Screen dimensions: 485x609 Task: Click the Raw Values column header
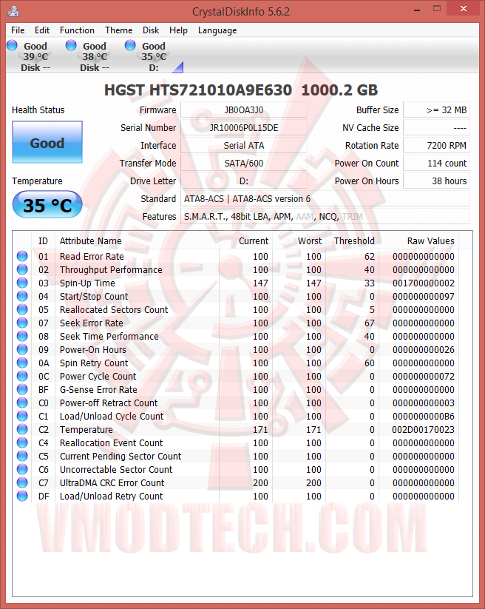(x=419, y=240)
